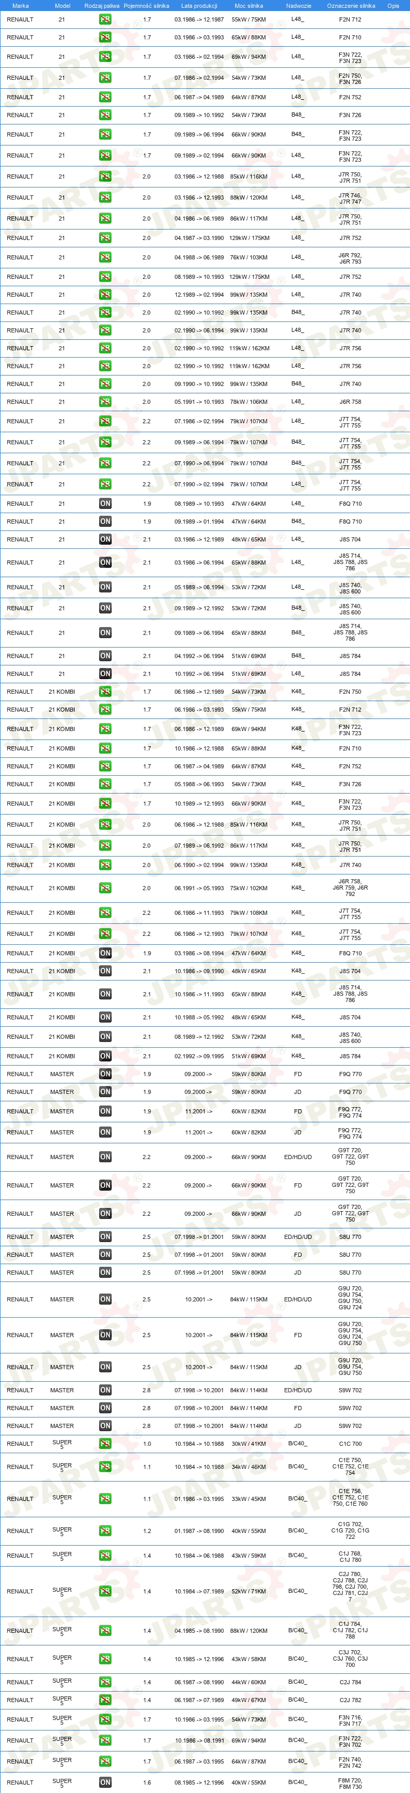Click the Moc silnika column header

pyautogui.click(x=249, y=6)
